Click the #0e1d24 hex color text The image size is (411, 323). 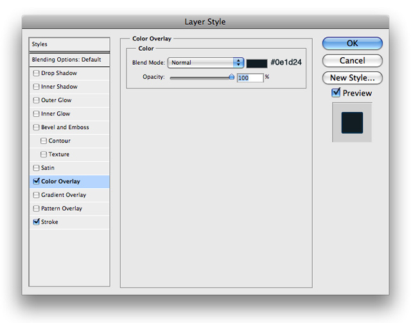[x=286, y=62]
